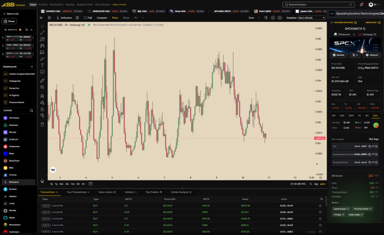
Task: Toggle log scale on chart
Action: click(316, 184)
